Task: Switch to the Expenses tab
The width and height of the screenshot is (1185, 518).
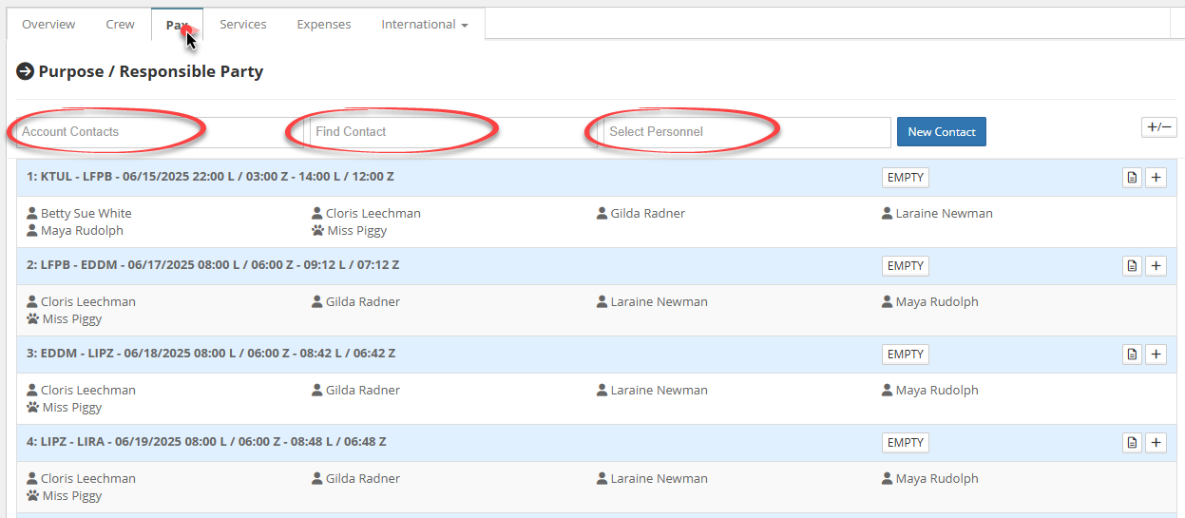Action: (x=324, y=25)
